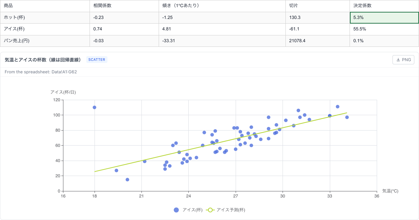Toggle the アイス(杯) legend series
The height and width of the screenshot is (220, 419).
click(x=188, y=210)
